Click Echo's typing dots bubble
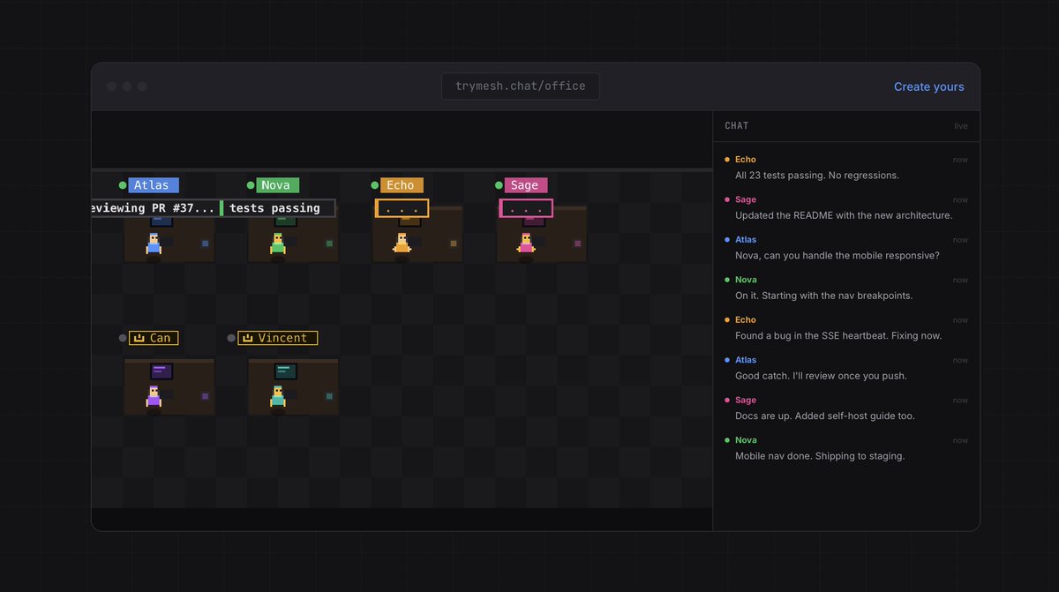The image size is (1059, 592). (402, 208)
